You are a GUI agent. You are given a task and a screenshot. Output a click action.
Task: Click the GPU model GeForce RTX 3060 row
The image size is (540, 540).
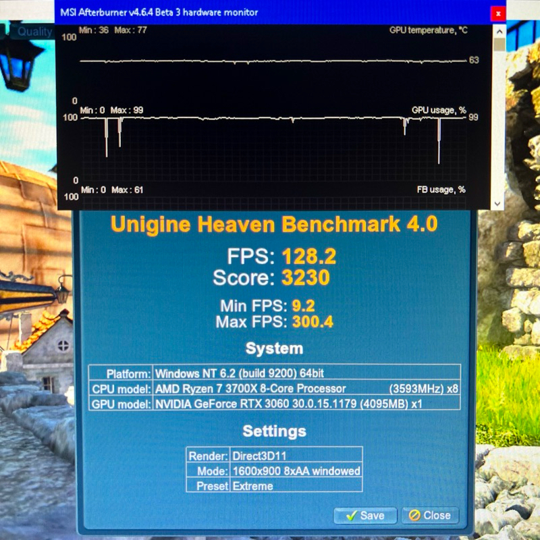coord(274,403)
